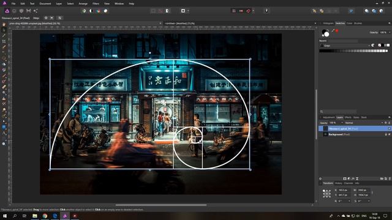This screenshot has height=220, width=392.
Task: Switch to the untitled modified document tab
Action: 179,23
